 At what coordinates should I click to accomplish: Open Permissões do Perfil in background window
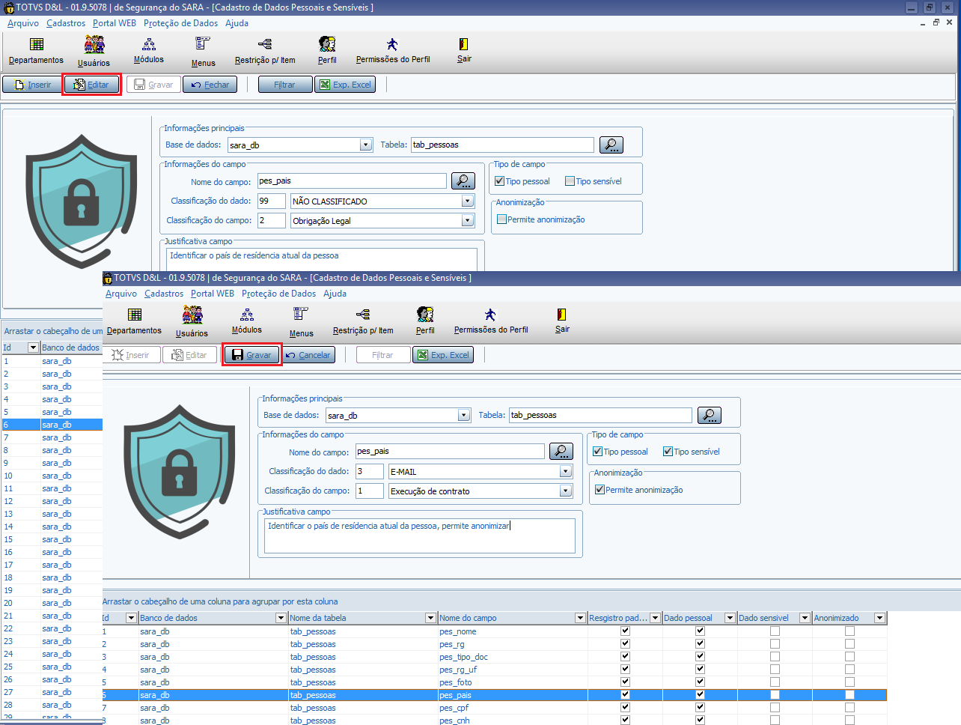[x=393, y=51]
